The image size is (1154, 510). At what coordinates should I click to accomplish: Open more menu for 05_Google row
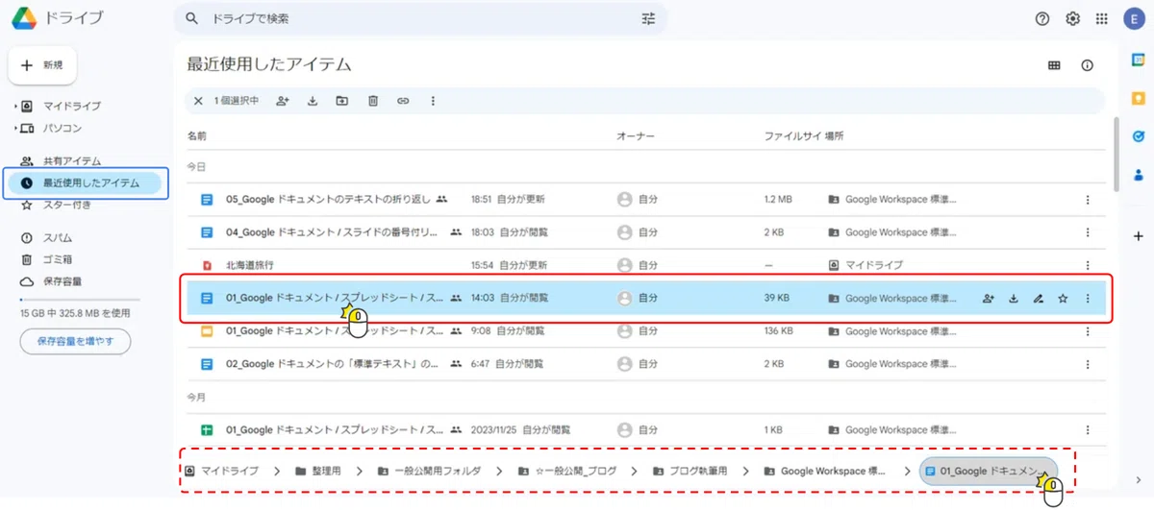[1088, 200]
